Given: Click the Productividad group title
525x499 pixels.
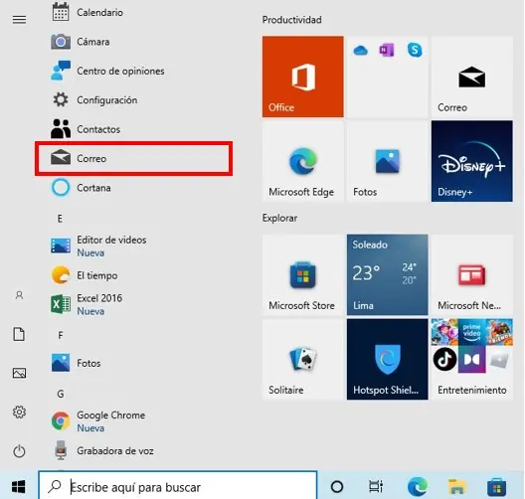Looking at the screenshot, I should point(291,20).
